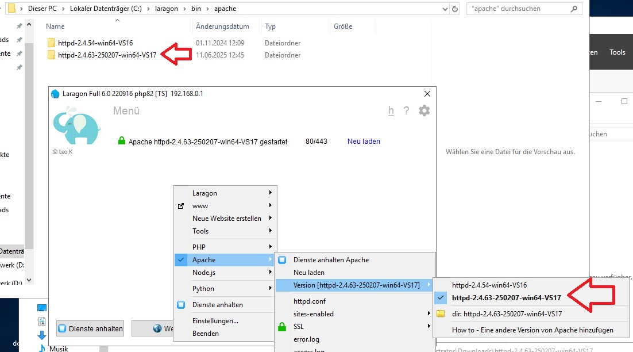
Task: Click green padlock next to Apache status
Action: click(x=122, y=141)
